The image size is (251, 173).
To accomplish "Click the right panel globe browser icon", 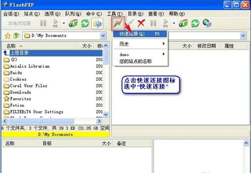I will (x=207, y=23).
